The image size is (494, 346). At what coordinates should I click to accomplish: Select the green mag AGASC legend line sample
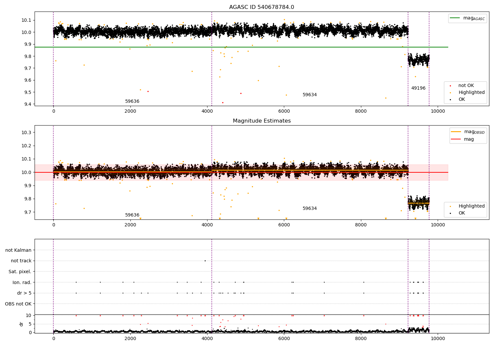coord(455,18)
